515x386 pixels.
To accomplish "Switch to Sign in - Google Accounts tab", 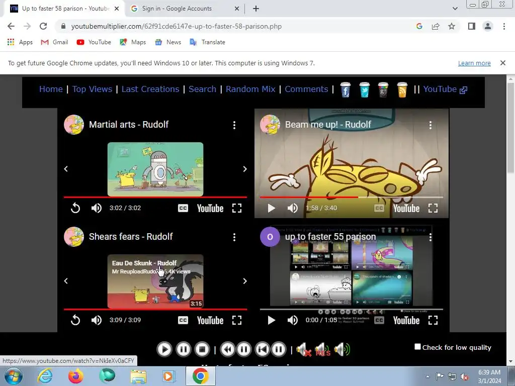I will click(x=184, y=9).
